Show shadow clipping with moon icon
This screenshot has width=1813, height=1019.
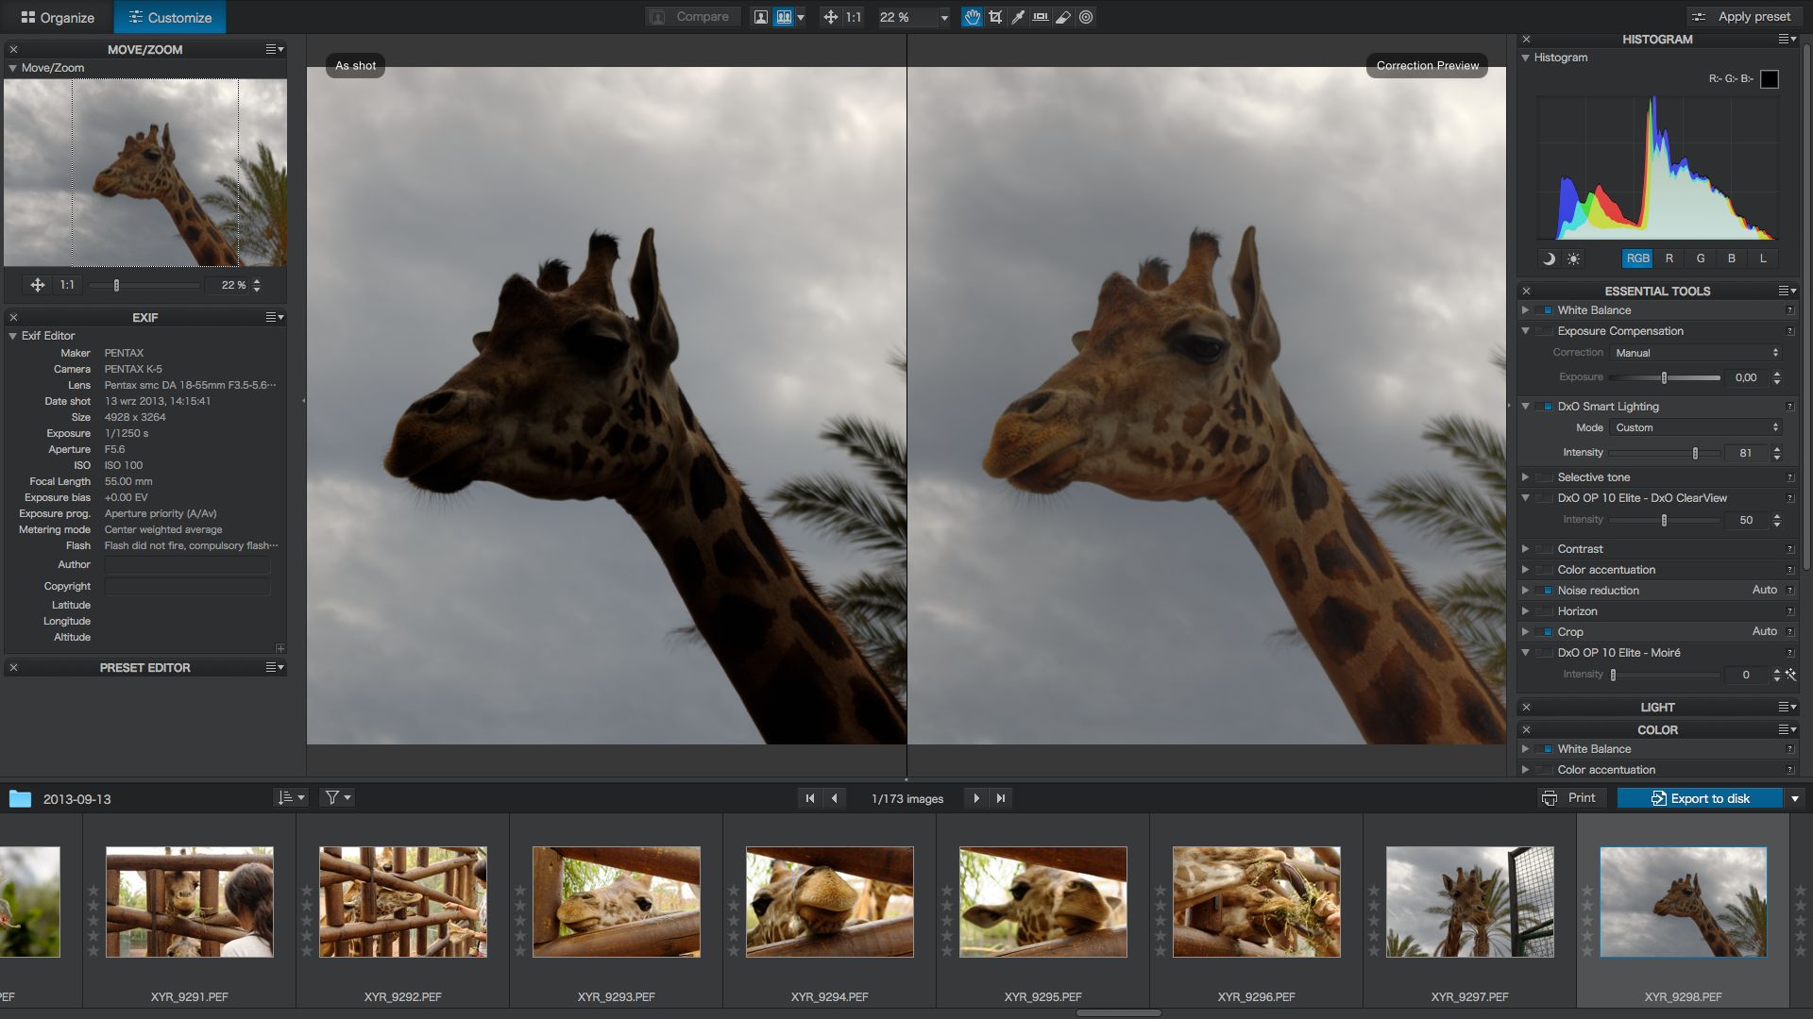[1549, 259]
